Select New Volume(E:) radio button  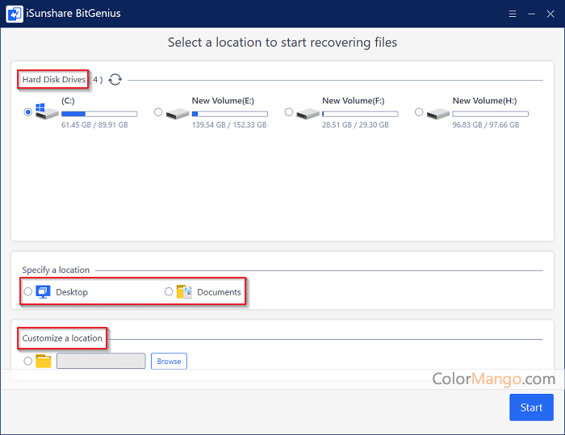coord(158,112)
